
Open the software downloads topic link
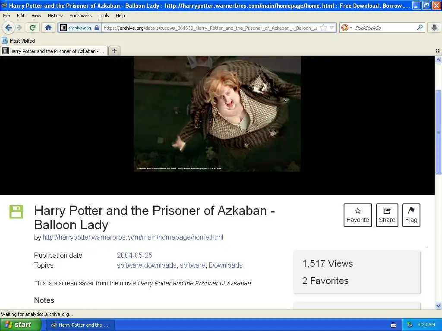pos(147,265)
